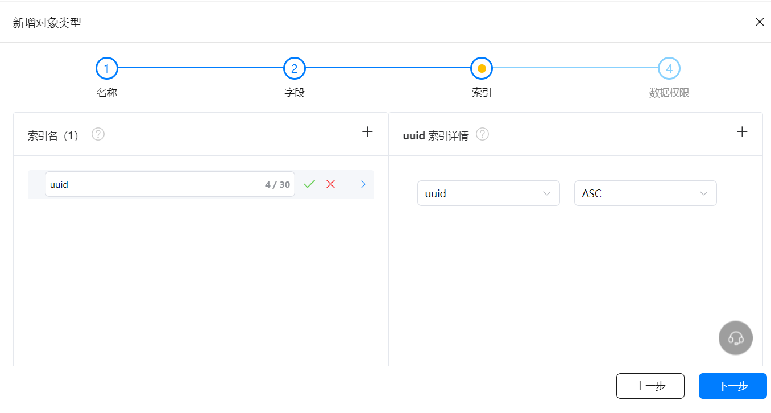This screenshot has height=413, width=771.
Task: Click the 4 / 30 character counter
Action: click(277, 185)
